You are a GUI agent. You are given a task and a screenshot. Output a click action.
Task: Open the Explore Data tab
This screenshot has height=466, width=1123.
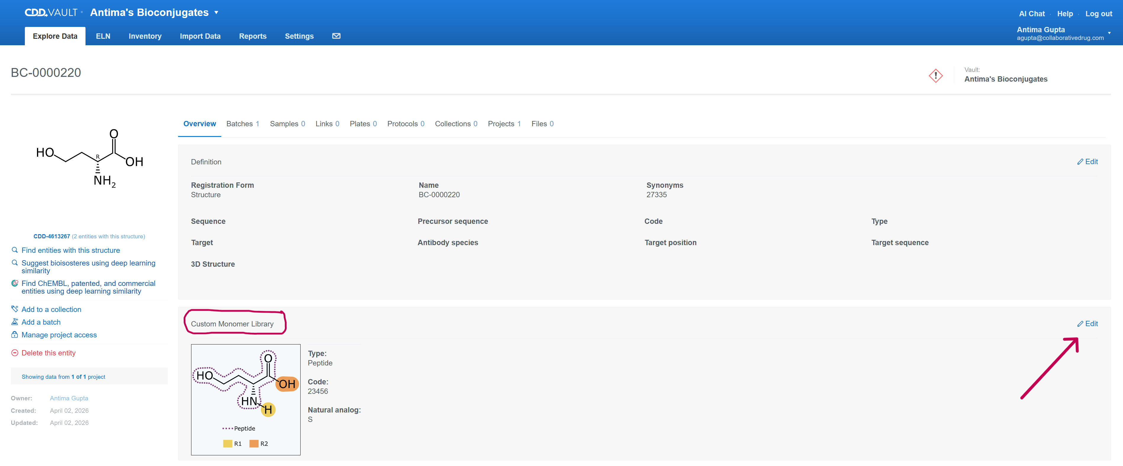pyautogui.click(x=55, y=36)
